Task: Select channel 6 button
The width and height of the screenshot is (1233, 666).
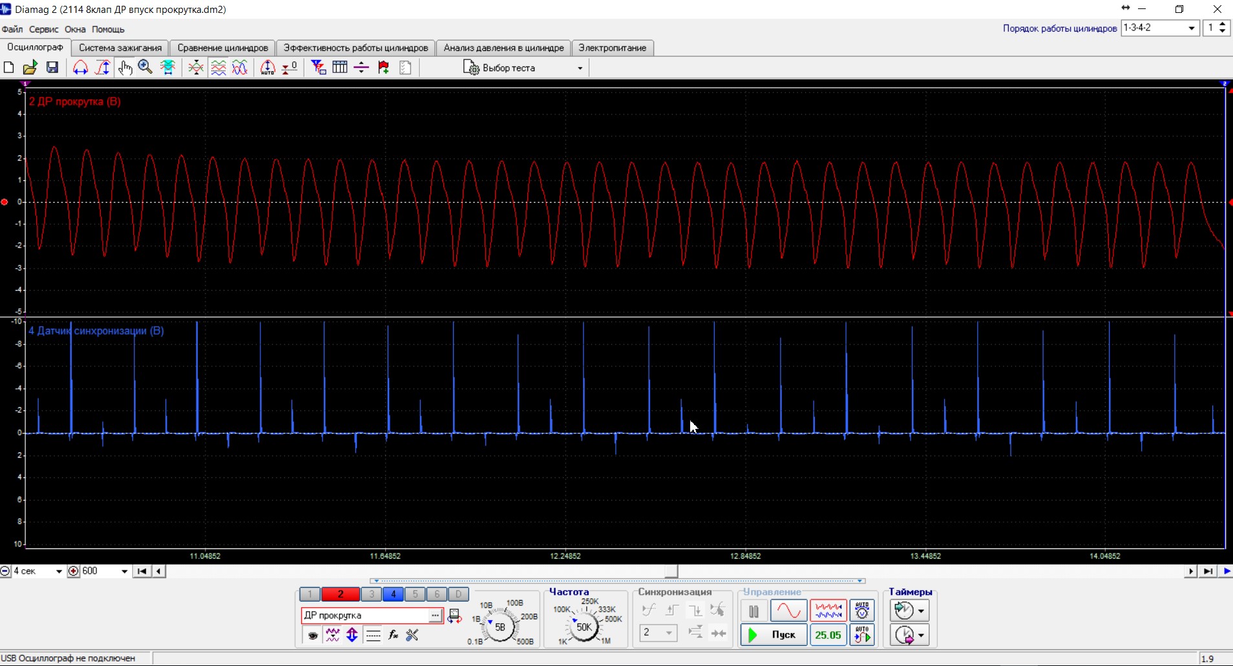Action: pos(437,594)
